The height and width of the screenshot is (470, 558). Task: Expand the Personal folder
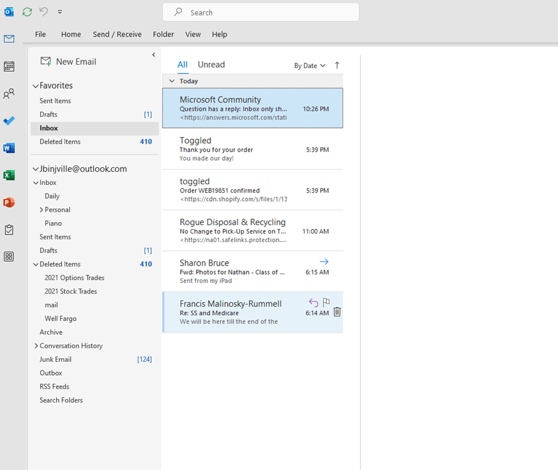(x=40, y=210)
